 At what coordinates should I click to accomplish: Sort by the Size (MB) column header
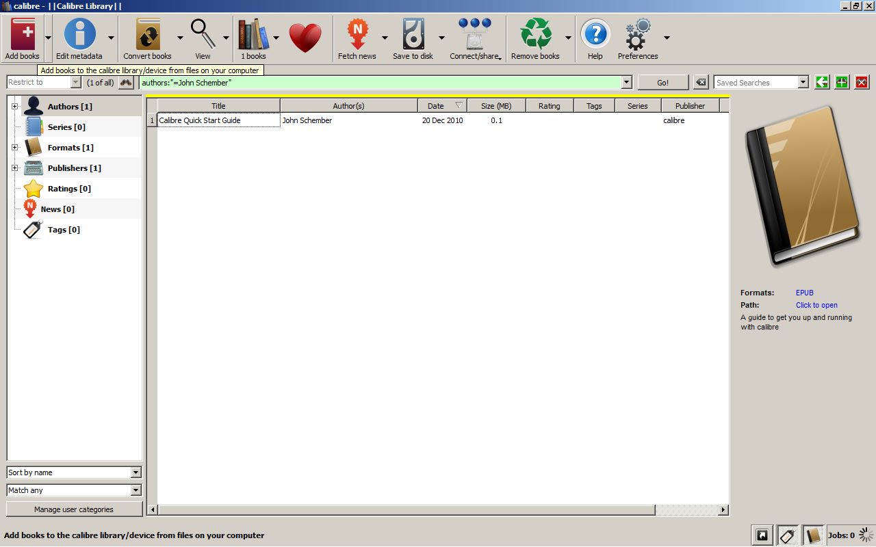pyautogui.click(x=496, y=106)
